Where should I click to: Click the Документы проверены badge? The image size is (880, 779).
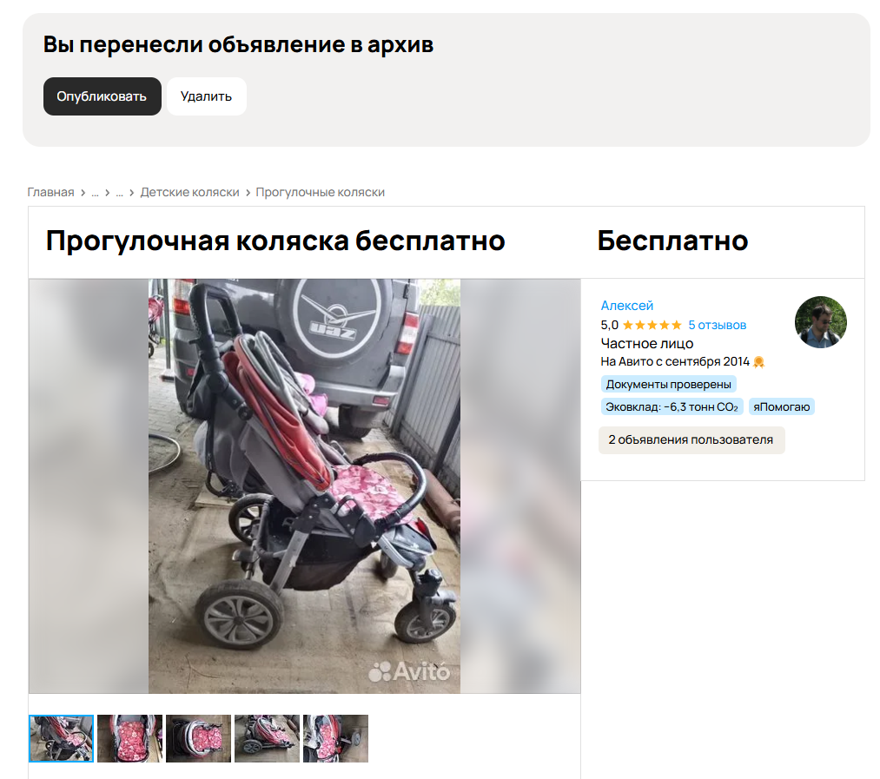point(668,385)
